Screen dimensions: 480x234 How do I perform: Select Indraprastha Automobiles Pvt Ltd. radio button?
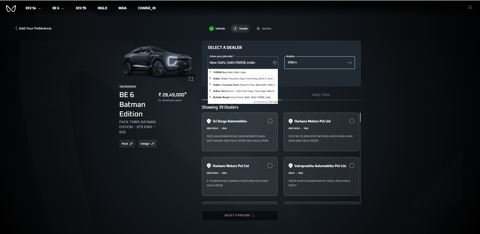click(x=352, y=166)
